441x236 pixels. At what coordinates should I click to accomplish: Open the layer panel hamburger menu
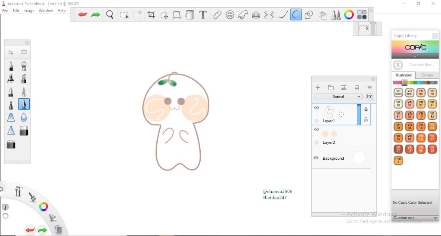click(x=369, y=87)
